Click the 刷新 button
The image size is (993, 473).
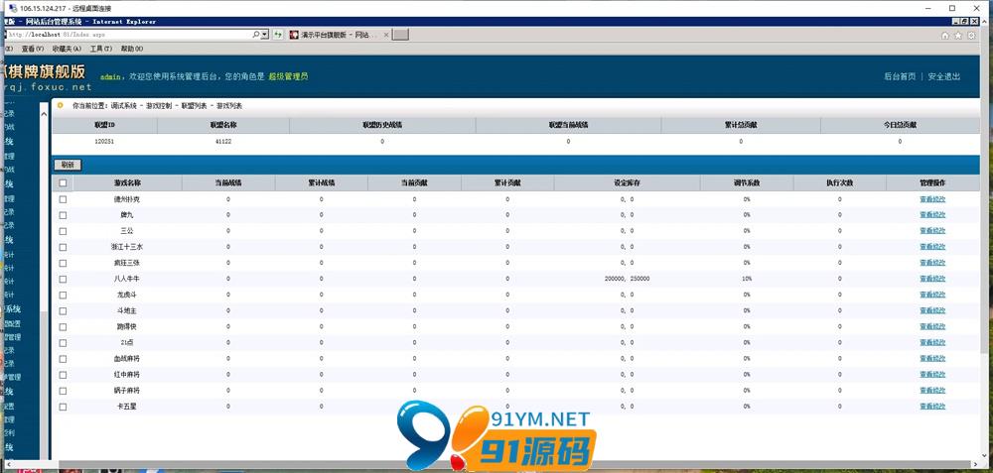[68, 165]
